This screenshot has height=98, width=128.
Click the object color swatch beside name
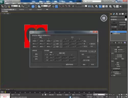(126, 17)
